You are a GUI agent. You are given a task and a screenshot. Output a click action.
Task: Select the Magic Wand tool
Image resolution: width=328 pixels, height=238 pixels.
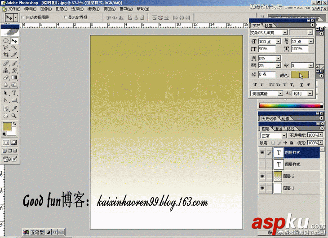[14, 48]
